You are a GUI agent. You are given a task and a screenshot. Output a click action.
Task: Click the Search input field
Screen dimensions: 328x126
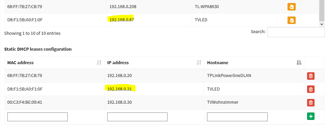296,32
